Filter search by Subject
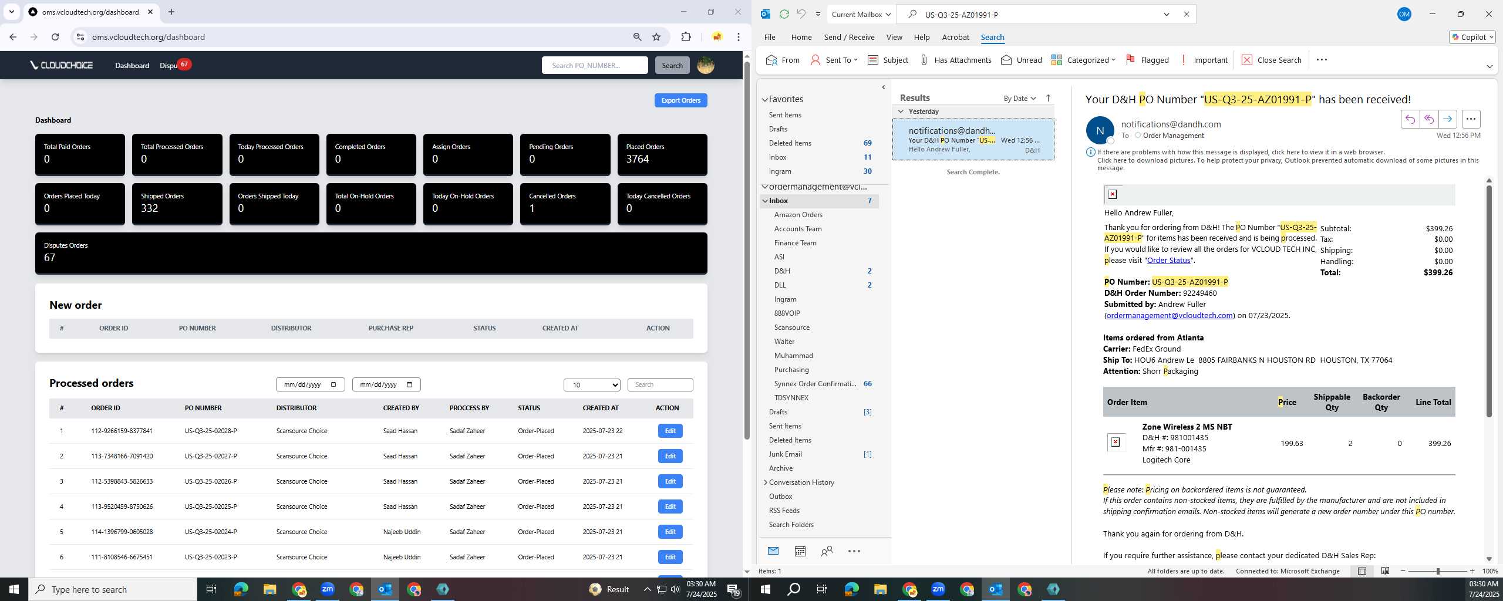The width and height of the screenshot is (1503, 601). pos(888,60)
